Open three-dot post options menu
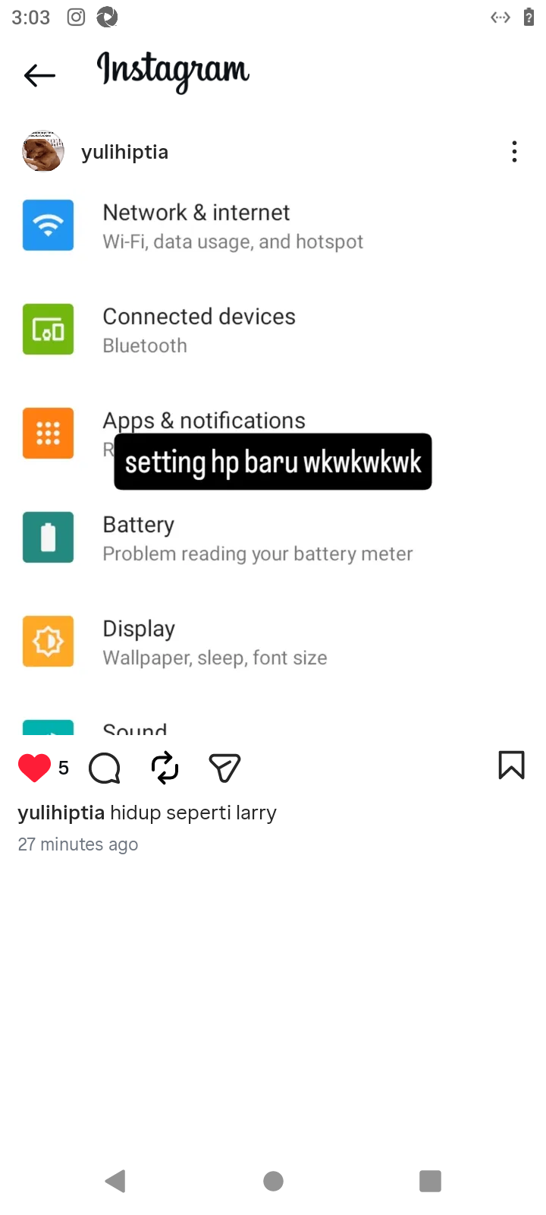Screen dimensions: 546x1215 coord(514,152)
